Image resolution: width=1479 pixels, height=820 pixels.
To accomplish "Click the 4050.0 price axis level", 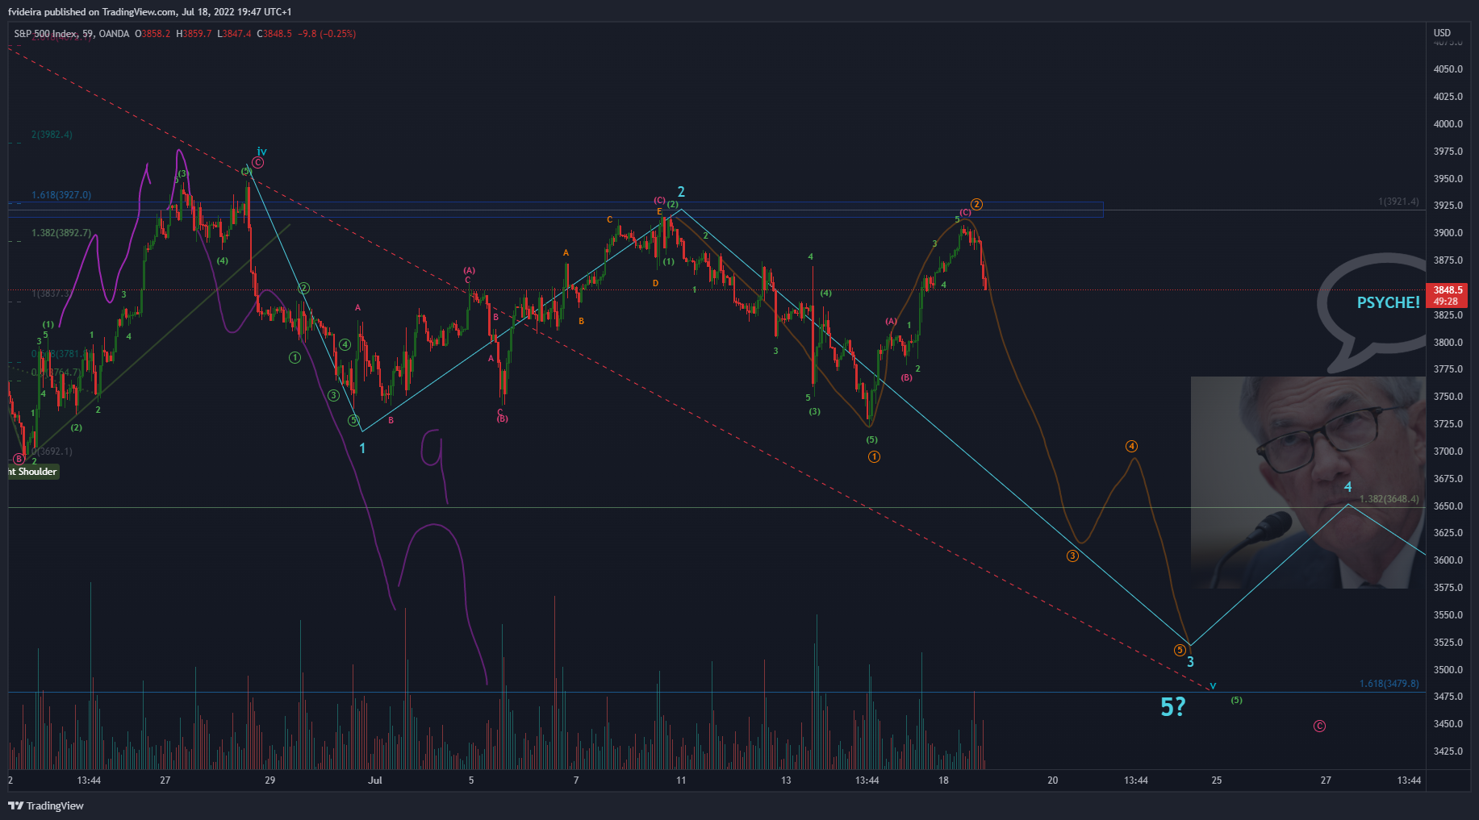I will click(1448, 69).
